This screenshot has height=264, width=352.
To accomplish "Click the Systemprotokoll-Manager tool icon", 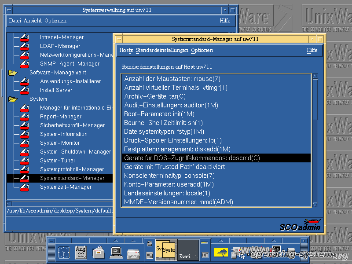I will [x=24, y=169].
